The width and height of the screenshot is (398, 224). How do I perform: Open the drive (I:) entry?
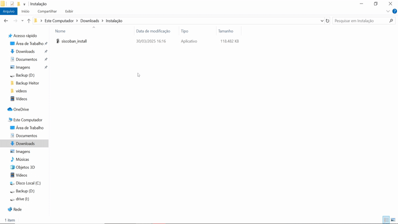(x=22, y=199)
